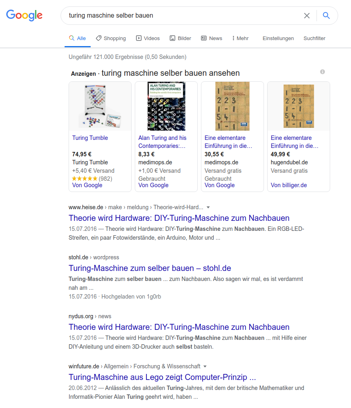This screenshot has height=408, width=351.
Task: Click the Von billiger.de link
Action: click(x=288, y=185)
